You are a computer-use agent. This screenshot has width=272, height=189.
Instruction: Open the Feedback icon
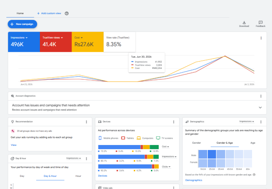260,23
